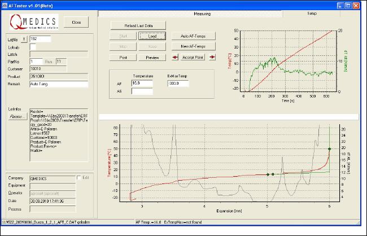Click the QMedics logo
The image size is (367, 236).
[33, 23]
